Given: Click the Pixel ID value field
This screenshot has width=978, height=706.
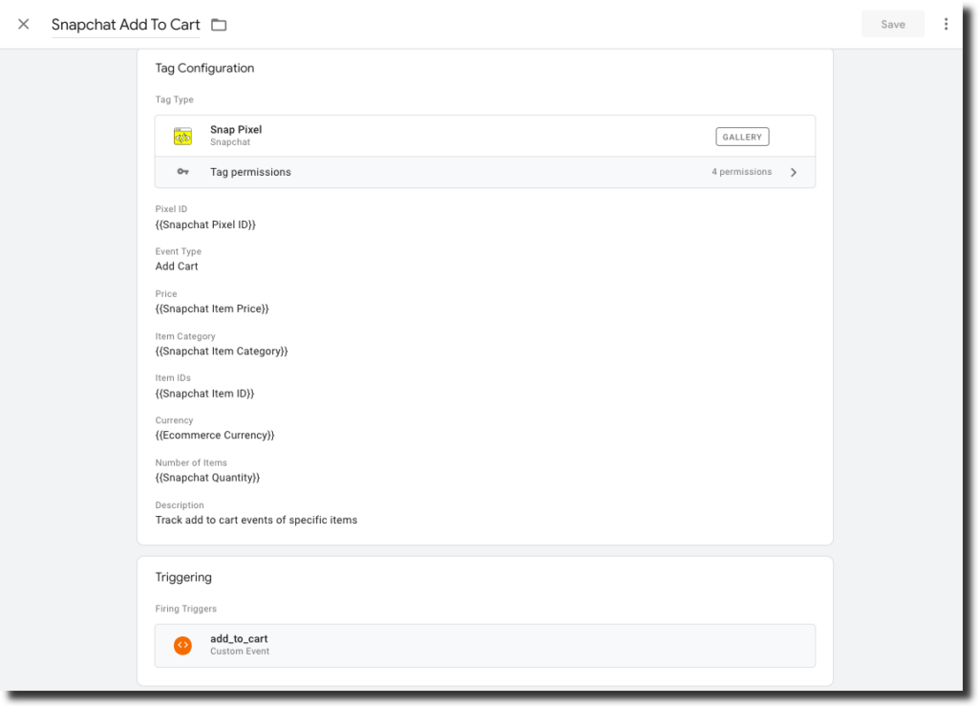Looking at the screenshot, I should tap(205, 225).
